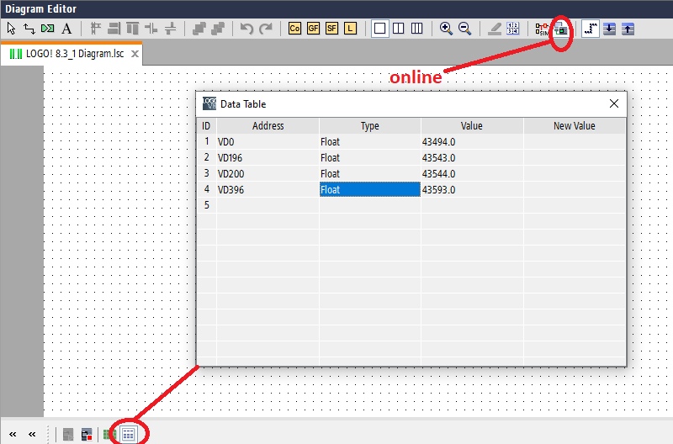This screenshot has width=673, height=444.
Task: Click the zoom out magnifier
Action: (x=465, y=29)
